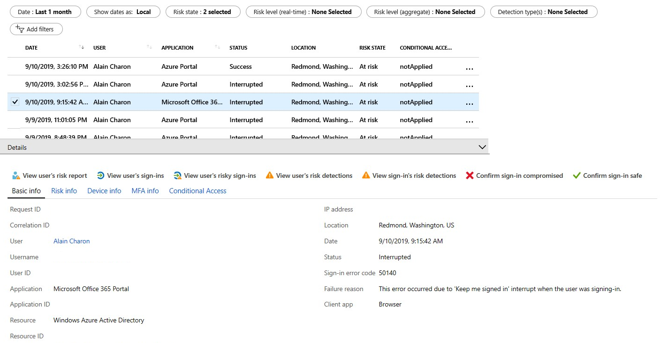
Task: Click the Status value Interrupted in details
Action: 395,257
